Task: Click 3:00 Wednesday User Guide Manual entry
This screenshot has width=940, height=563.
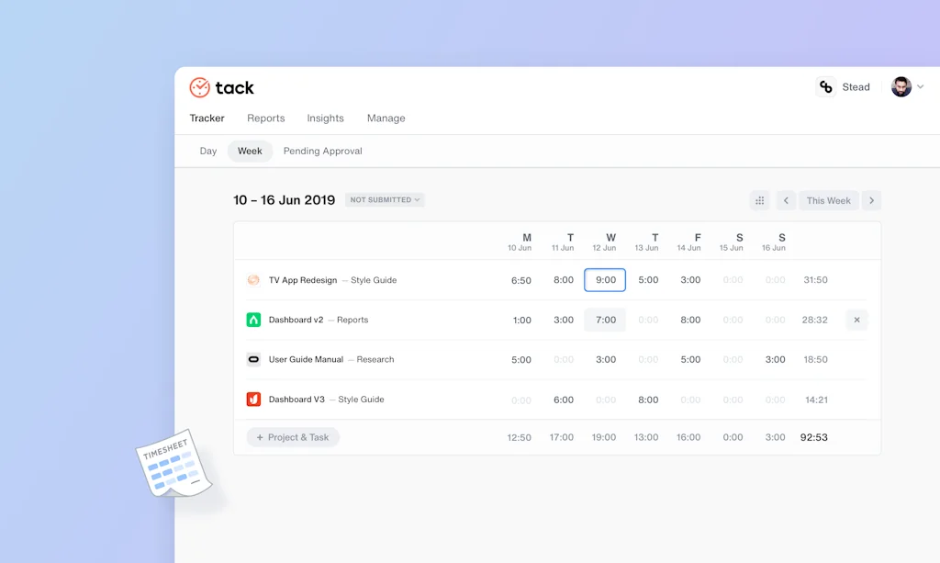Action: tap(606, 360)
